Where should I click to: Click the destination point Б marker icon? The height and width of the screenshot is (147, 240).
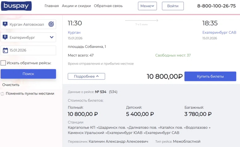click(x=5, y=37)
